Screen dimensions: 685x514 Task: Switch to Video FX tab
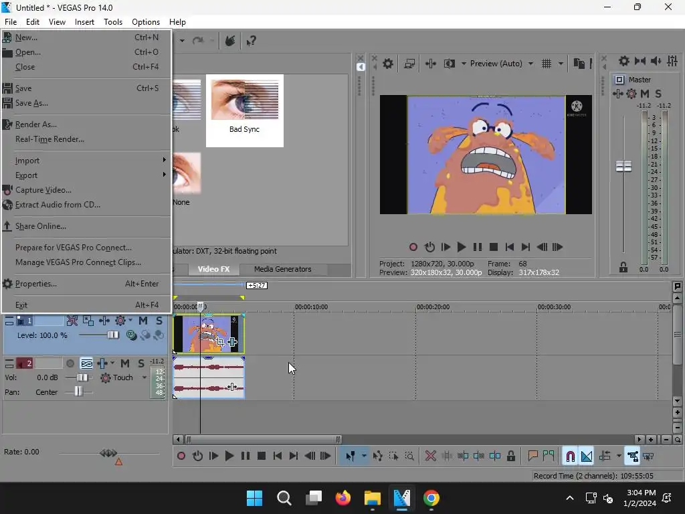point(213,269)
